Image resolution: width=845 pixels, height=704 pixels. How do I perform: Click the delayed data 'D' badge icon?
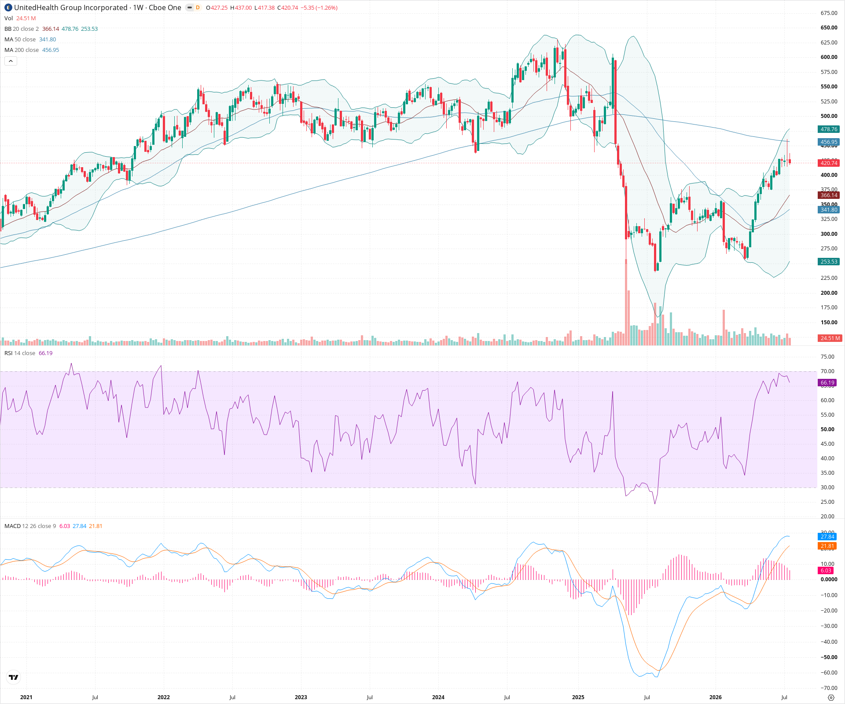click(198, 7)
